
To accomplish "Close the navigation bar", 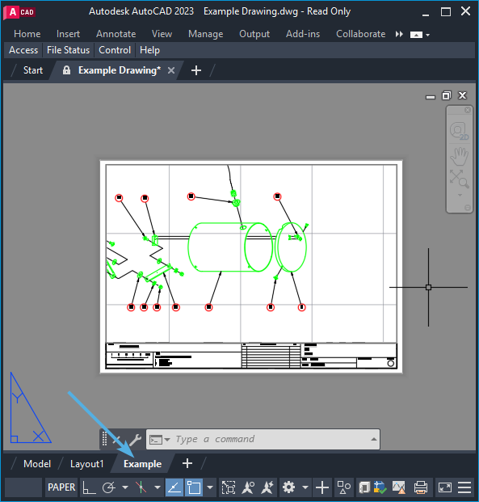I will (x=468, y=110).
